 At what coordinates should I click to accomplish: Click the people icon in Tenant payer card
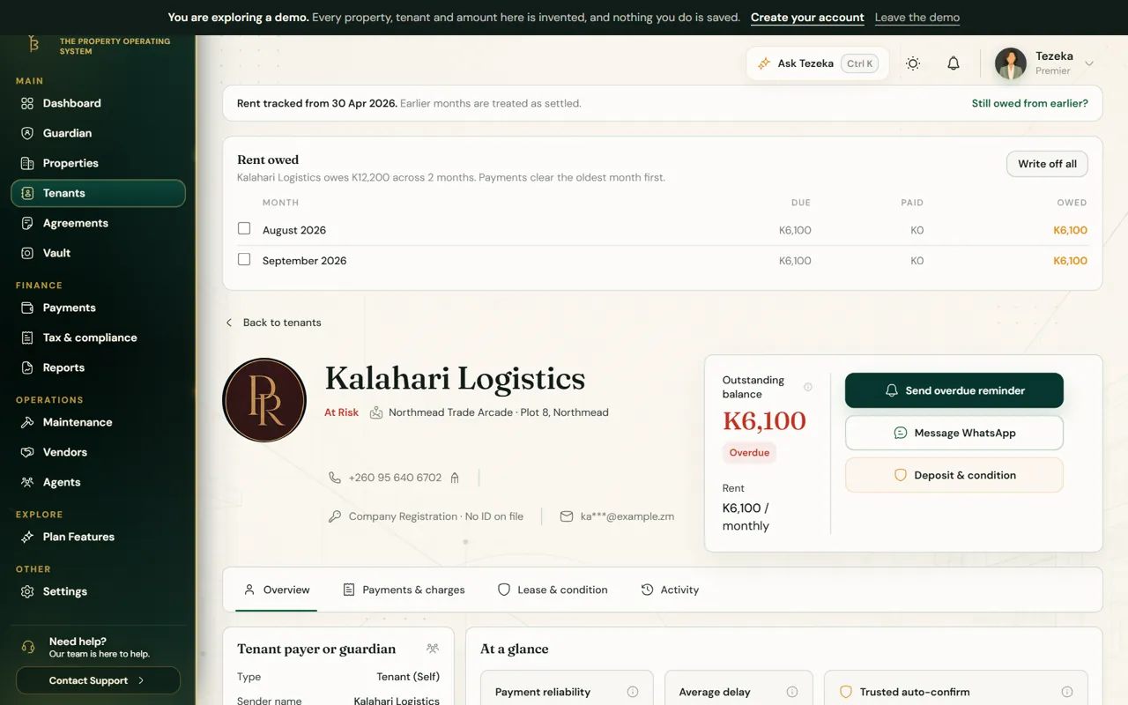pos(433,649)
